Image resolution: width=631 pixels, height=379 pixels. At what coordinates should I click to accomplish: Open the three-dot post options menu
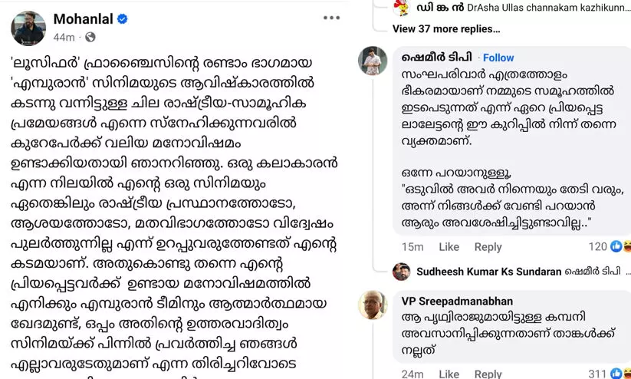point(331,18)
